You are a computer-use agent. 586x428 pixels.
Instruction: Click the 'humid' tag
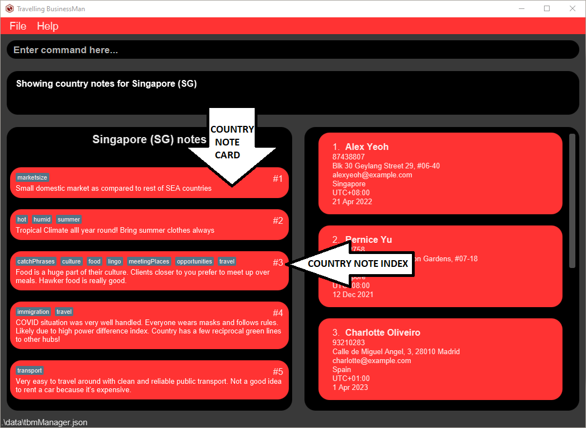tap(42, 219)
